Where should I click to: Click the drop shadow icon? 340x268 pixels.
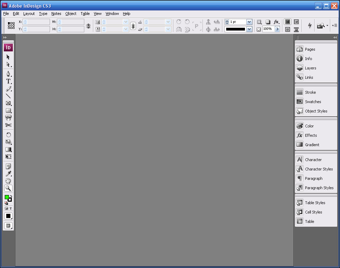(x=268, y=22)
